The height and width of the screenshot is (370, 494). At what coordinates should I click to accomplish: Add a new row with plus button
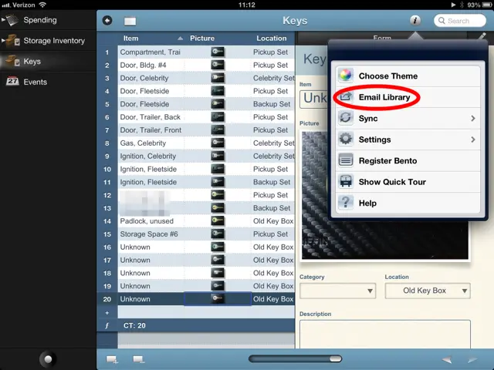pyautogui.click(x=107, y=312)
